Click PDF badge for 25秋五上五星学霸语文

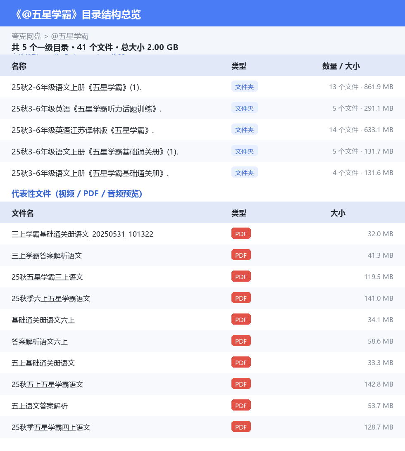pyautogui.click(x=241, y=384)
